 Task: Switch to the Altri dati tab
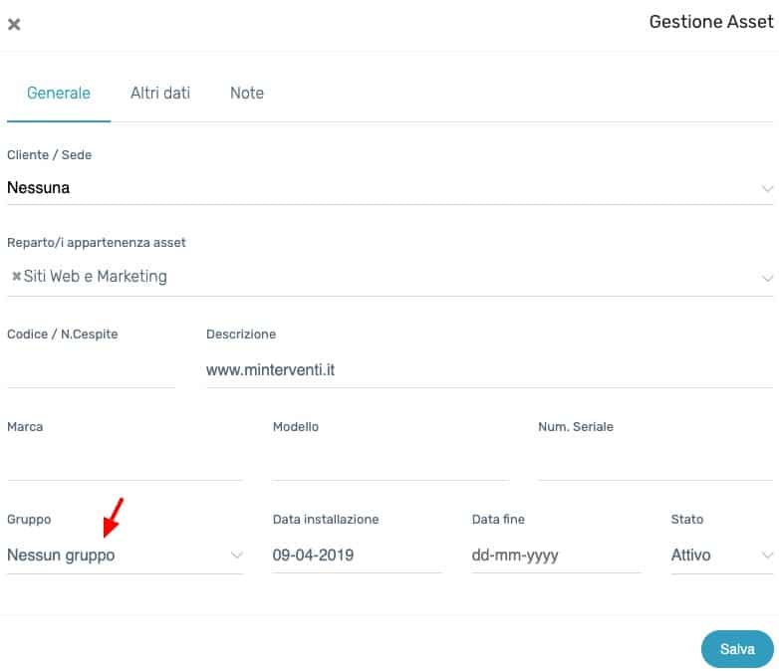pyautogui.click(x=160, y=93)
